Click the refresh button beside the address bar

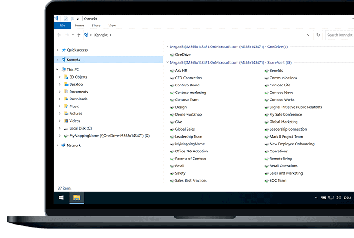coord(318,35)
